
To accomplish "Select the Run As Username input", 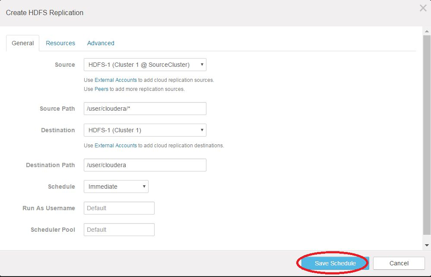I will tap(119, 208).
